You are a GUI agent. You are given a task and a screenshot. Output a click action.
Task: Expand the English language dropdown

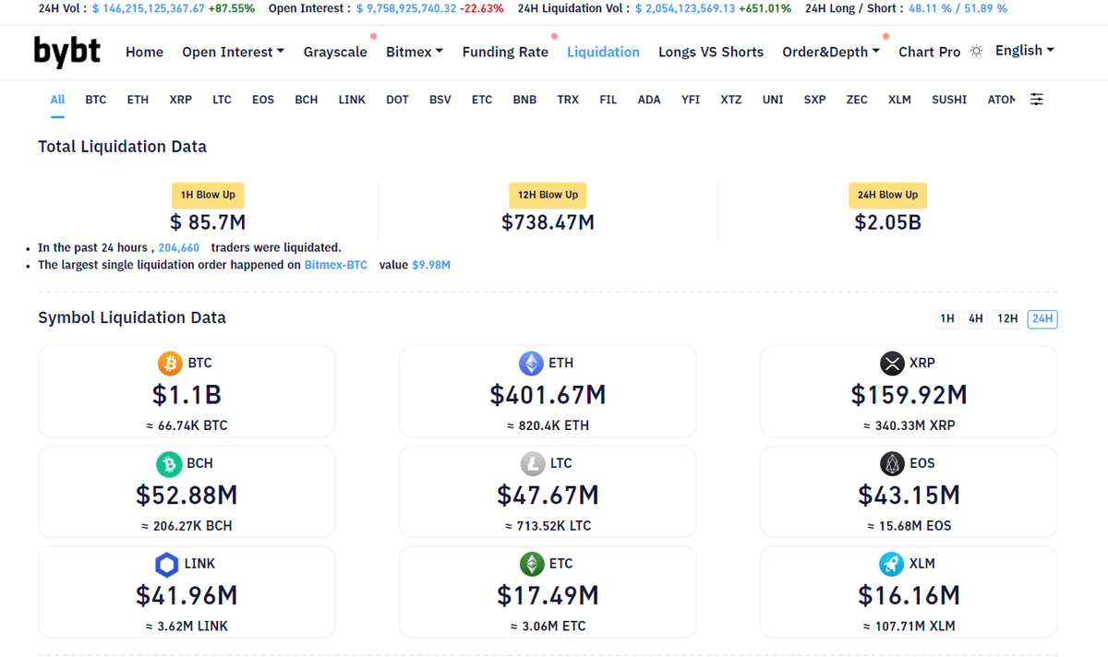click(x=1024, y=51)
